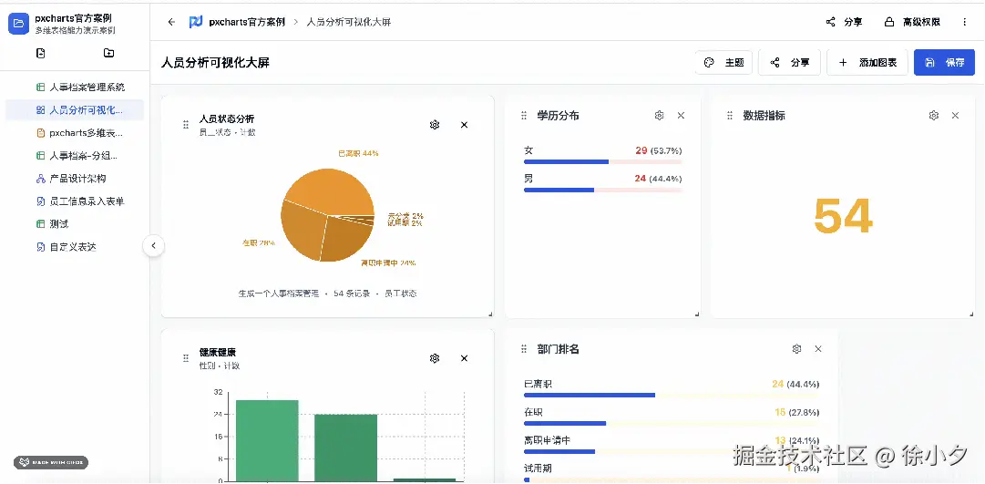Click the 人员分析可视化大屏 page title
This screenshot has width=985, height=484.
215,63
